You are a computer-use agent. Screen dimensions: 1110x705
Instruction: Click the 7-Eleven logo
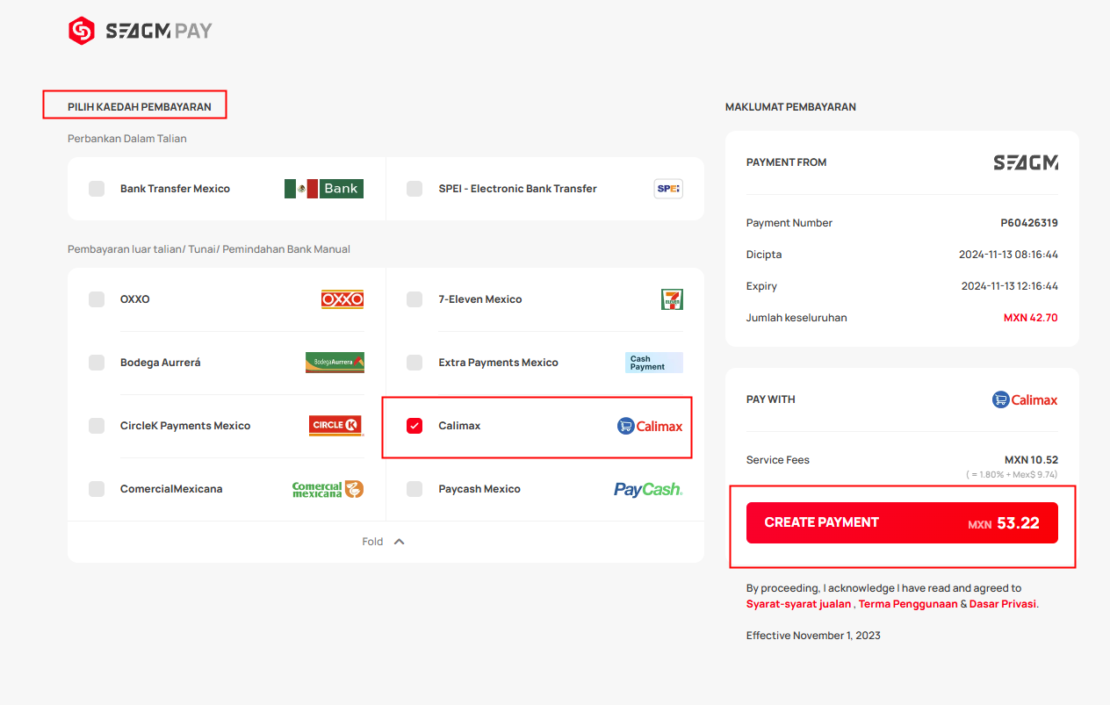(x=672, y=299)
